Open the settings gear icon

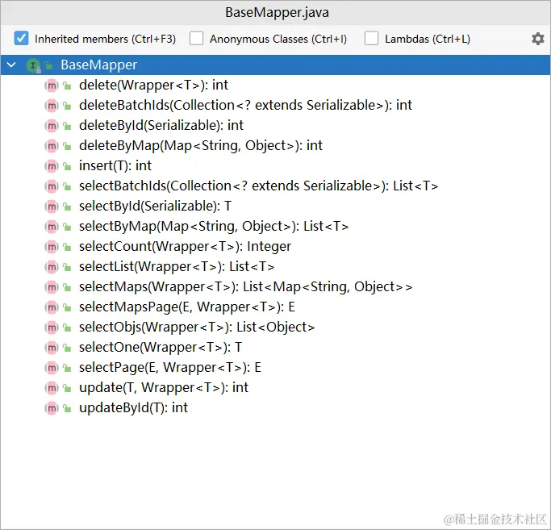(x=537, y=39)
